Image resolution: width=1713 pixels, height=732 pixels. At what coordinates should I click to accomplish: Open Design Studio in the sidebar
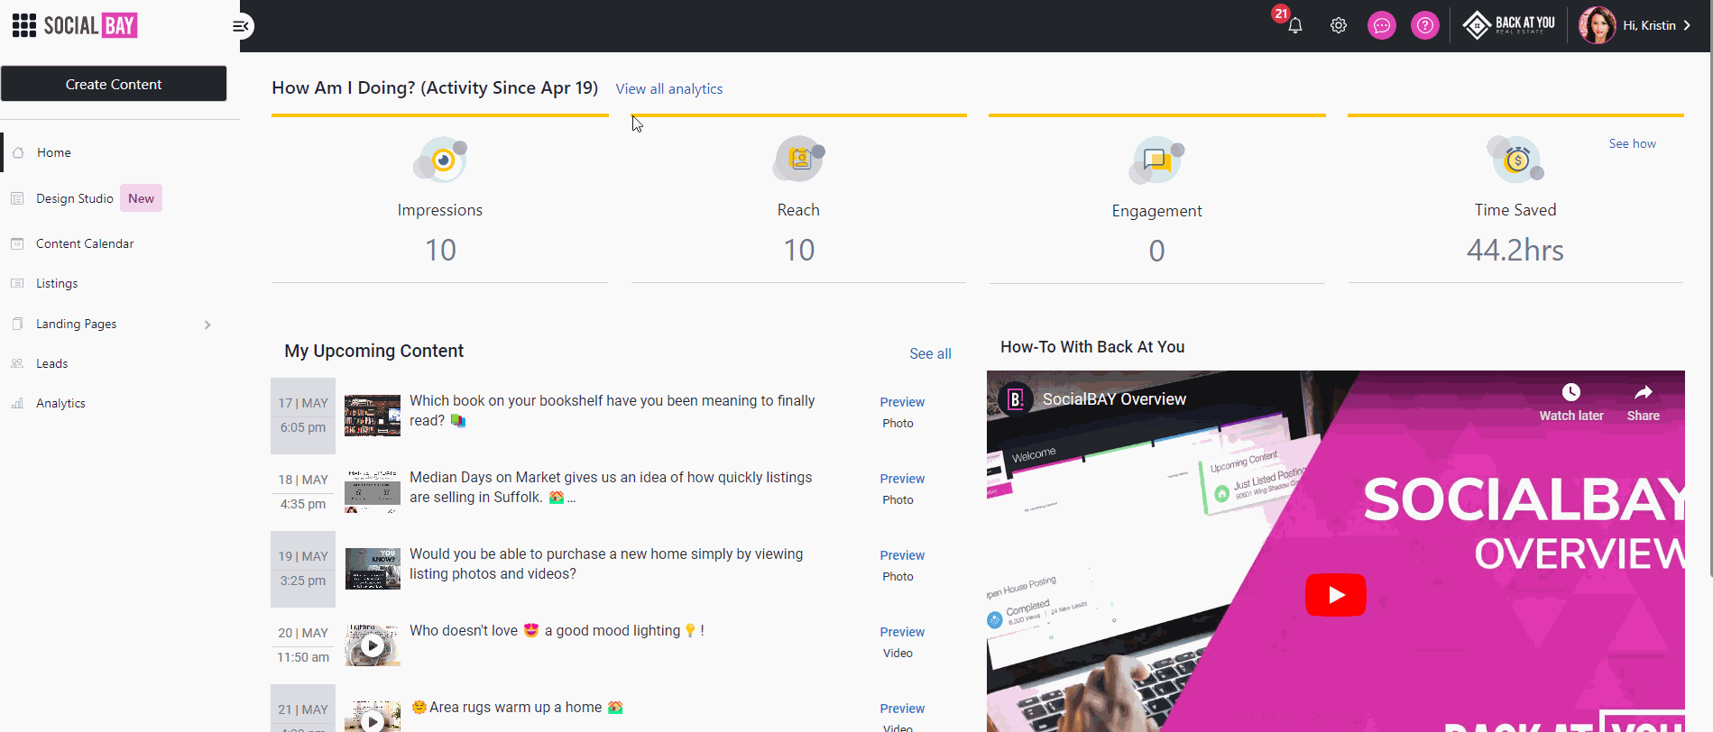pyautogui.click(x=75, y=198)
